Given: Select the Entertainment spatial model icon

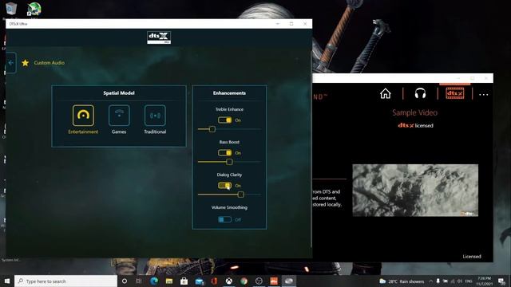Looking at the screenshot, I should 83,115.
